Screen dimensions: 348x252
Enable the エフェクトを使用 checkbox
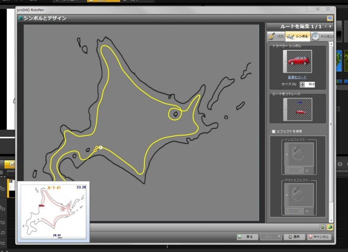274,131
